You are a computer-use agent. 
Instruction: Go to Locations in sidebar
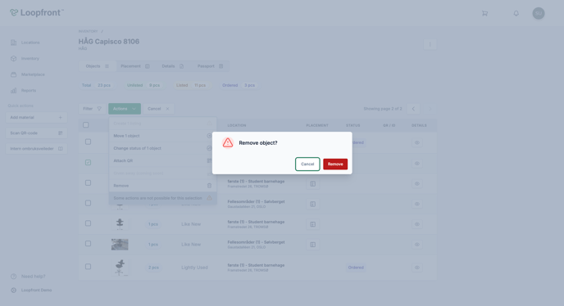coord(25,43)
